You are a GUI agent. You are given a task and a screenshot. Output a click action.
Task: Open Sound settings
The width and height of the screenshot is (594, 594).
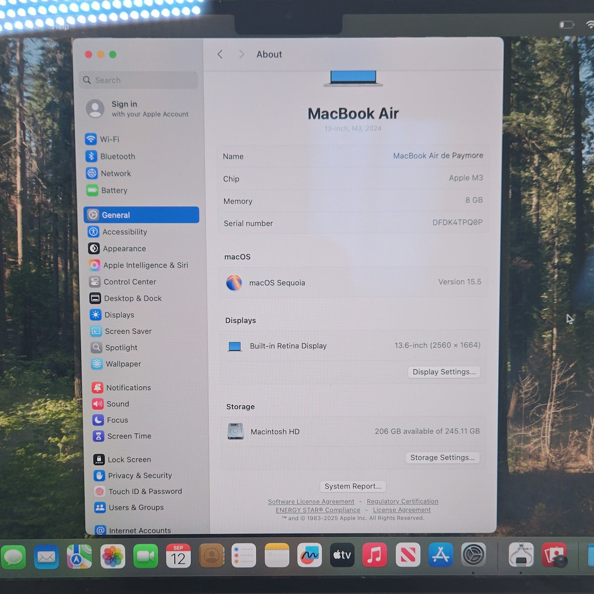pos(111,404)
